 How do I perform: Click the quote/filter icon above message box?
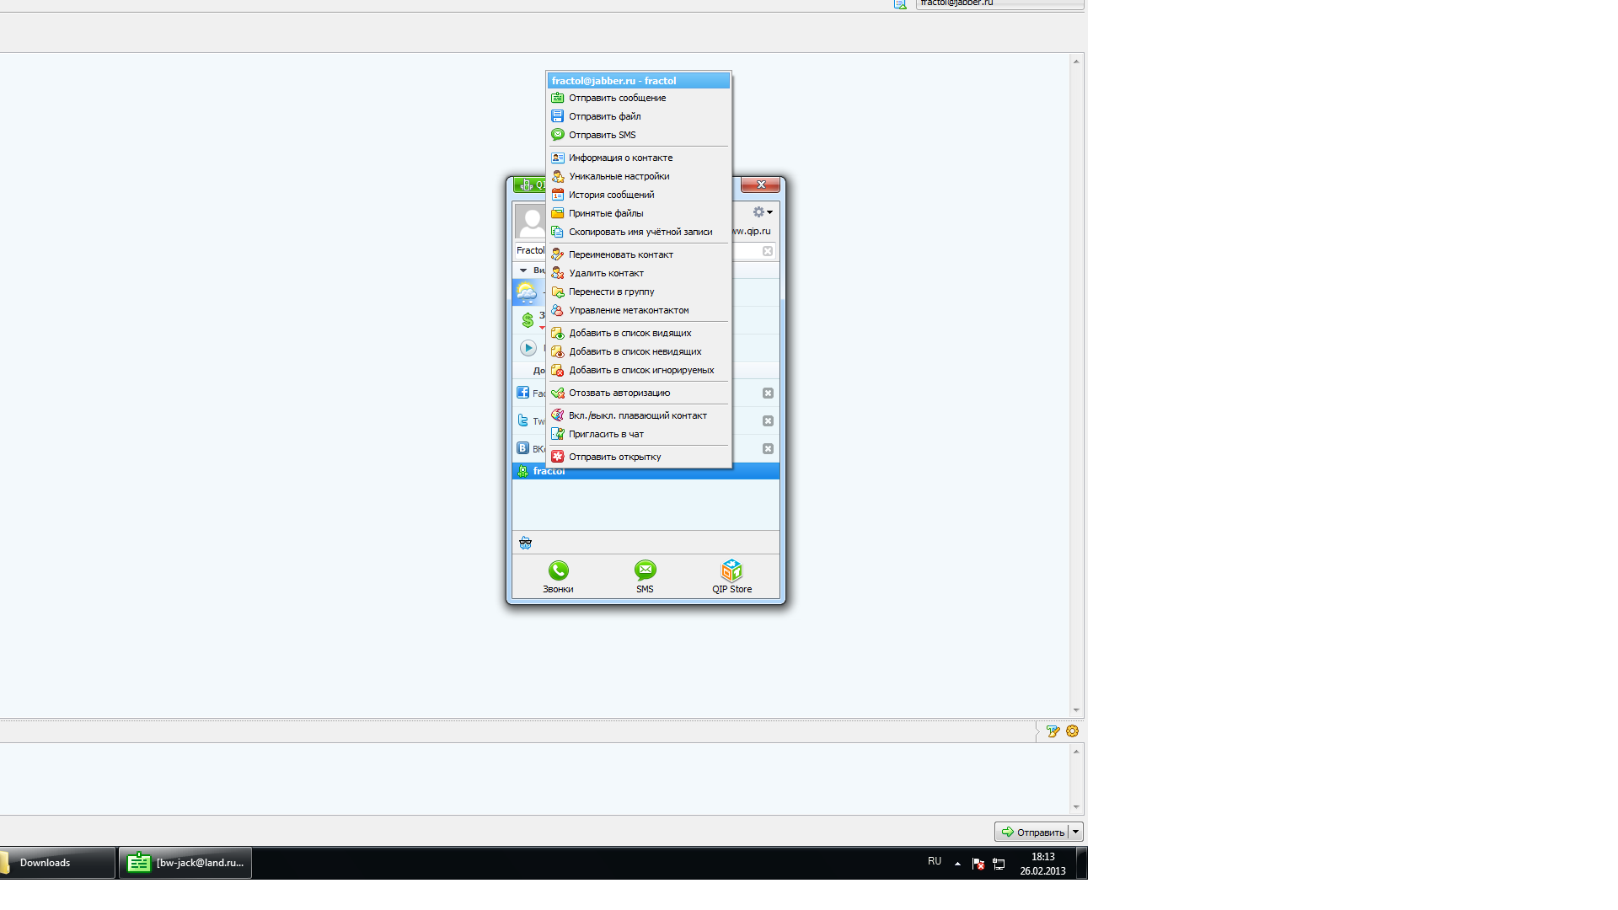click(1053, 731)
